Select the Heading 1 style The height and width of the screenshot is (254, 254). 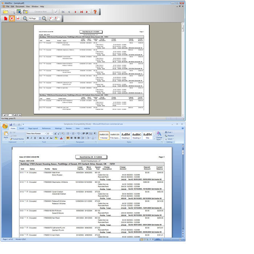click(x=126, y=136)
